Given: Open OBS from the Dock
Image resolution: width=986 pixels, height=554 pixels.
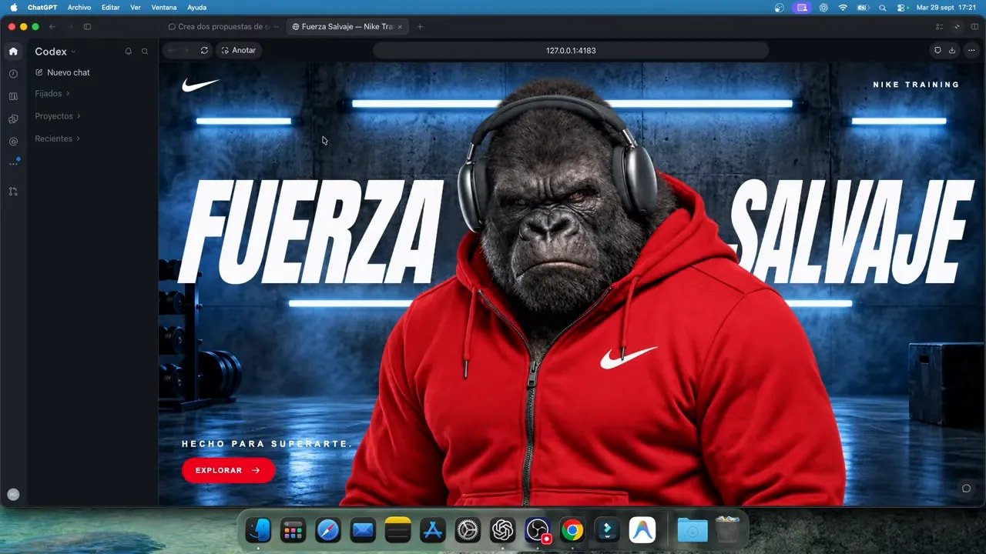Looking at the screenshot, I should 537,530.
